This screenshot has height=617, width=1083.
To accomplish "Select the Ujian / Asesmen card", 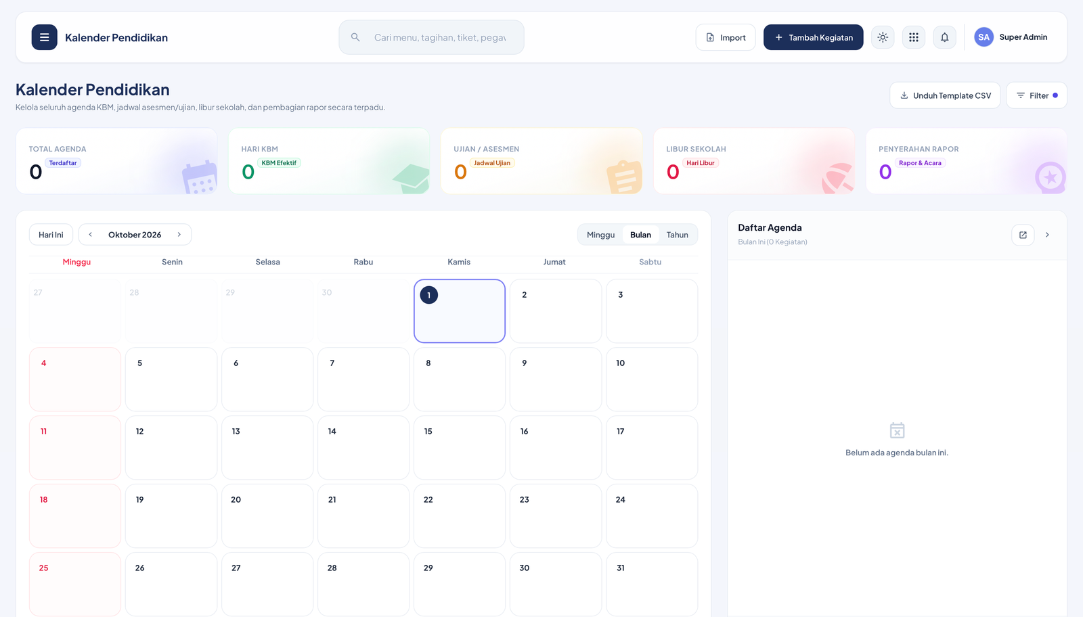I will [541, 161].
